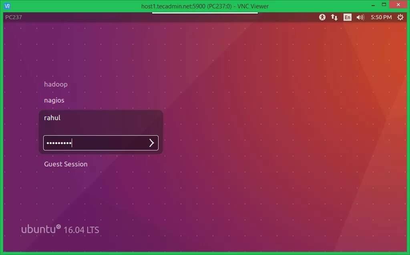Open the power session menu icon
The width and height of the screenshot is (410, 255).
[400, 17]
